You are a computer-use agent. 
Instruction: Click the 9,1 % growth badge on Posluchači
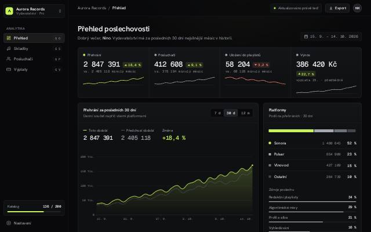[195, 65]
